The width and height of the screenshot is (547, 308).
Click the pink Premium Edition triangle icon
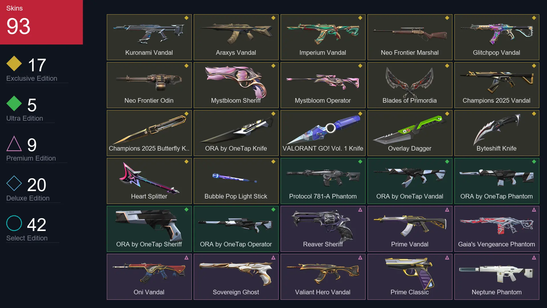[x=14, y=143]
